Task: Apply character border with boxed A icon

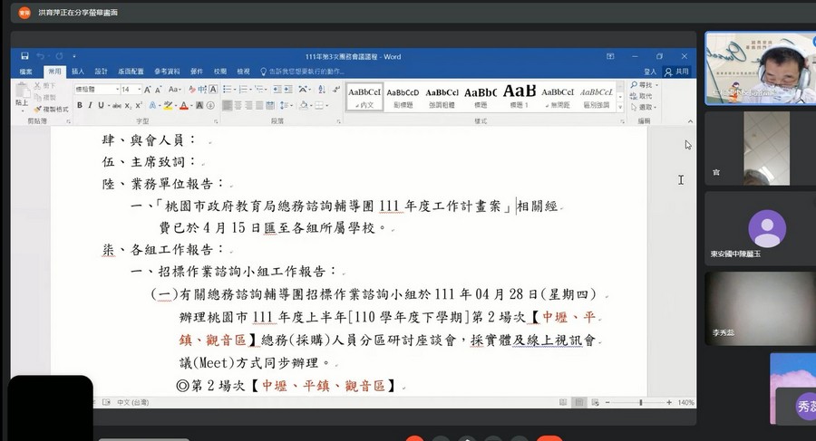Action: (x=213, y=90)
